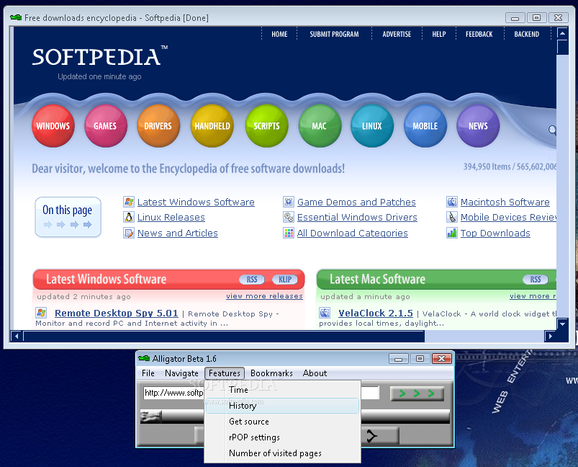Click the grid icon beside All Download Categories
This screenshot has height=467, width=578.
click(x=289, y=233)
